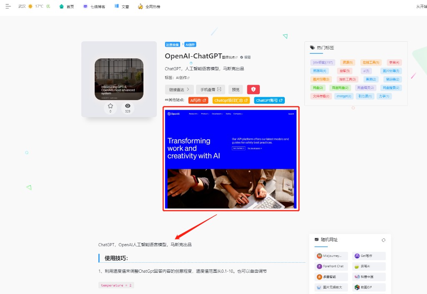The width and height of the screenshot is (427, 294).
Task: Click the arrow in 链接直达 button
Action: 188,89
